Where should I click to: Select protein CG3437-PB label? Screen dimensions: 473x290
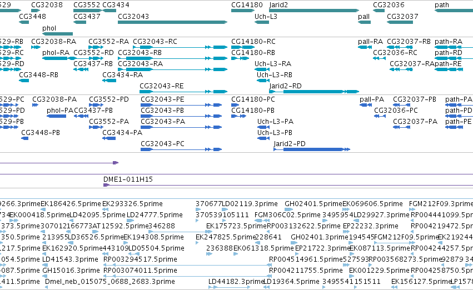click(93, 111)
